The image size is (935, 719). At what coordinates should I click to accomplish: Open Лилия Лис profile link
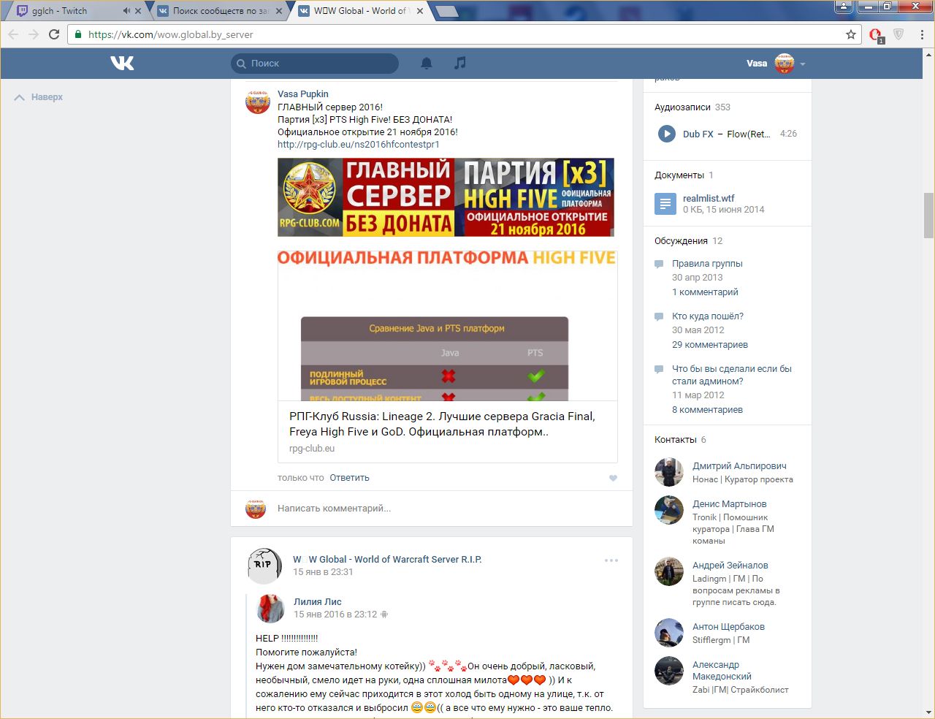pos(318,602)
